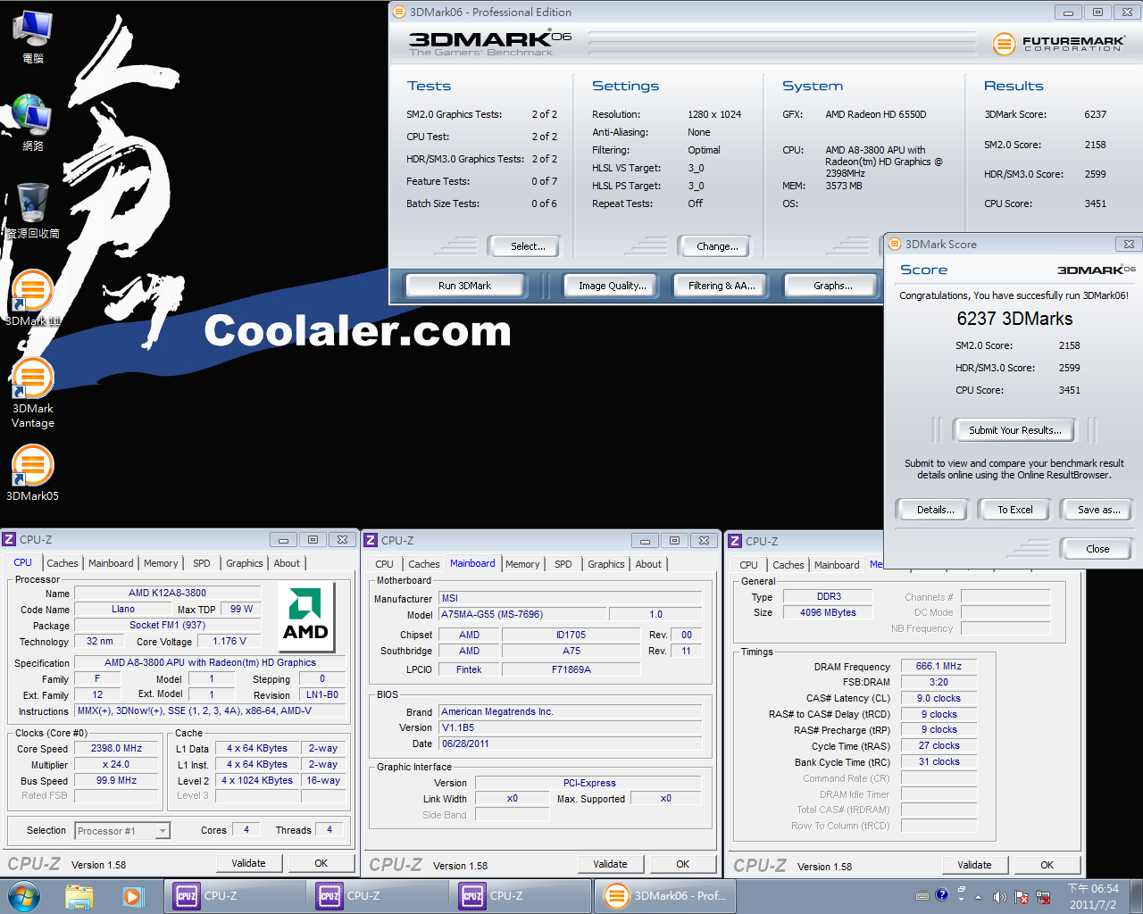The image size is (1143, 914).
Task: Click the 6237 3DMarks score text
Action: pos(1014,319)
